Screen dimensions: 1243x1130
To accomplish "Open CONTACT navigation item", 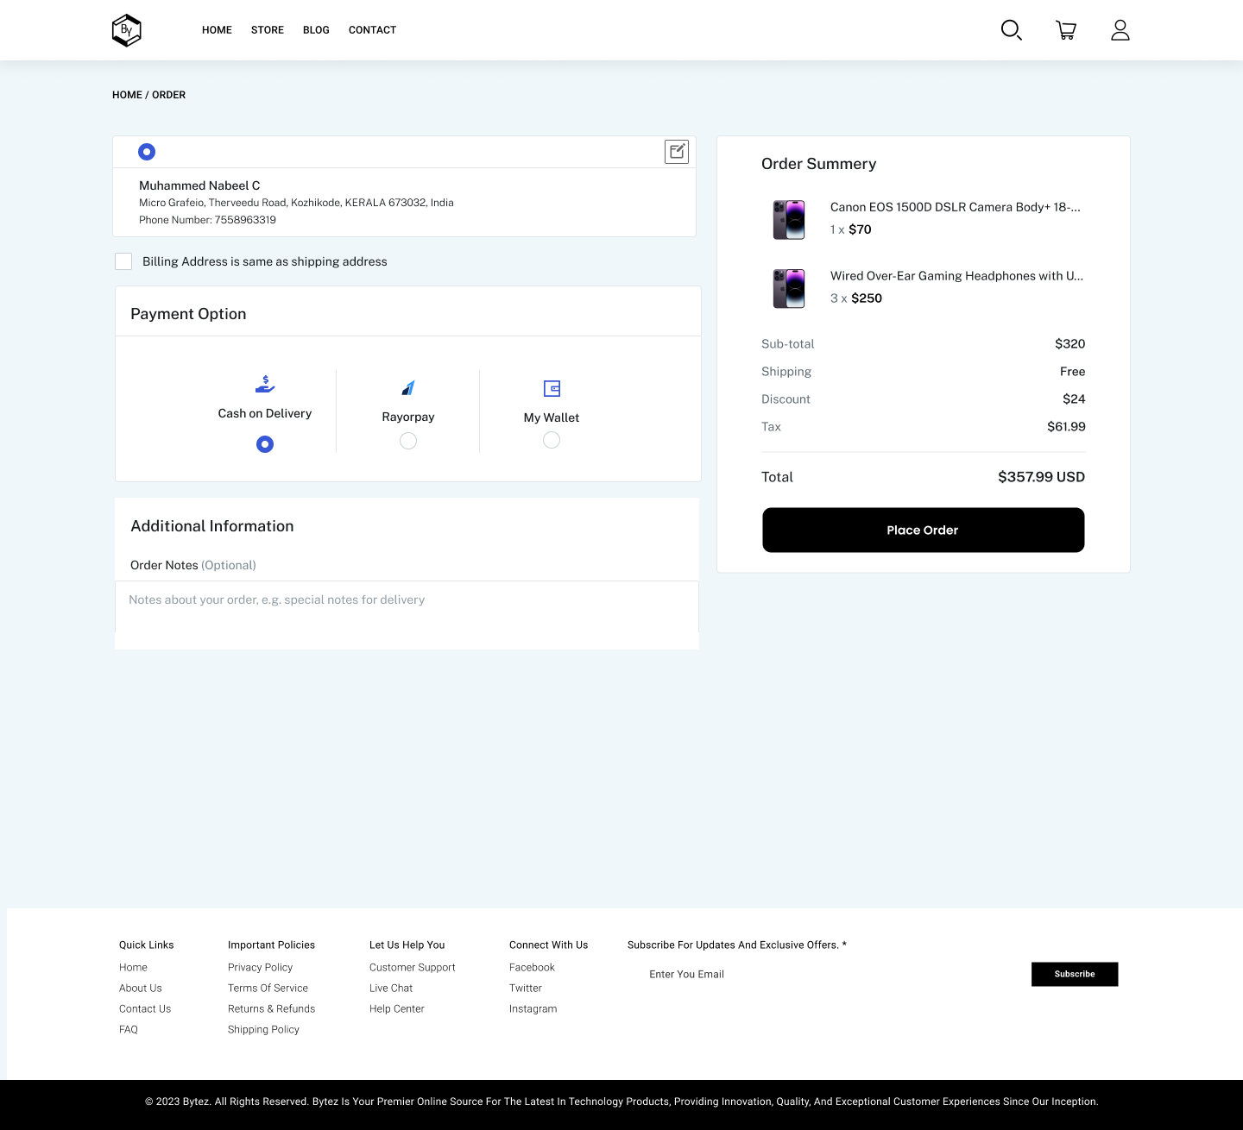I will tap(372, 30).
